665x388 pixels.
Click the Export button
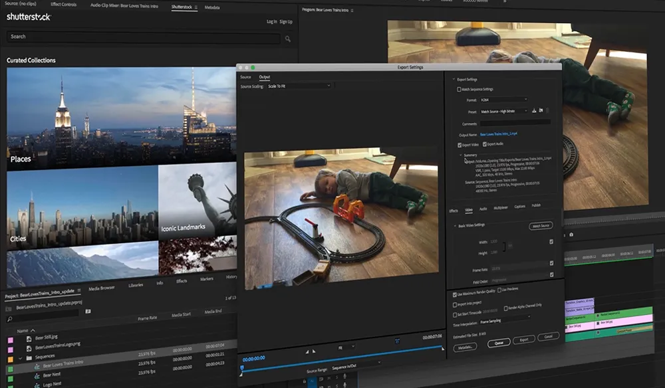pos(524,339)
